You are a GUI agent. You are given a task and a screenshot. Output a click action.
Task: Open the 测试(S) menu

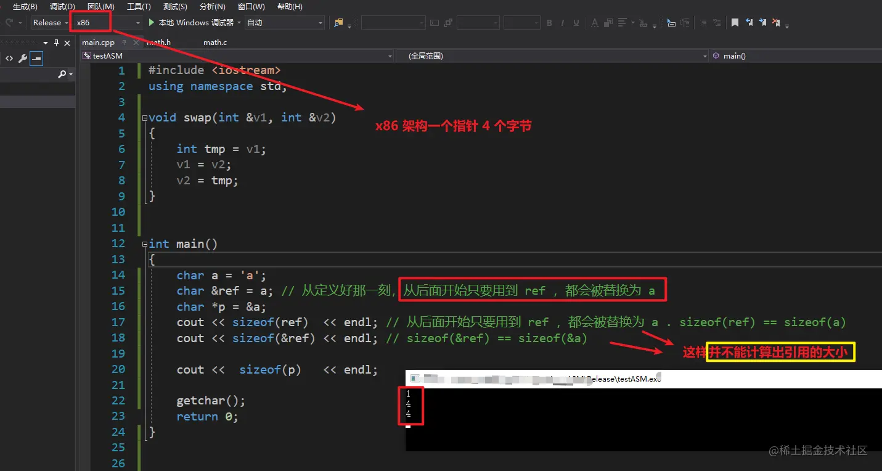176,7
